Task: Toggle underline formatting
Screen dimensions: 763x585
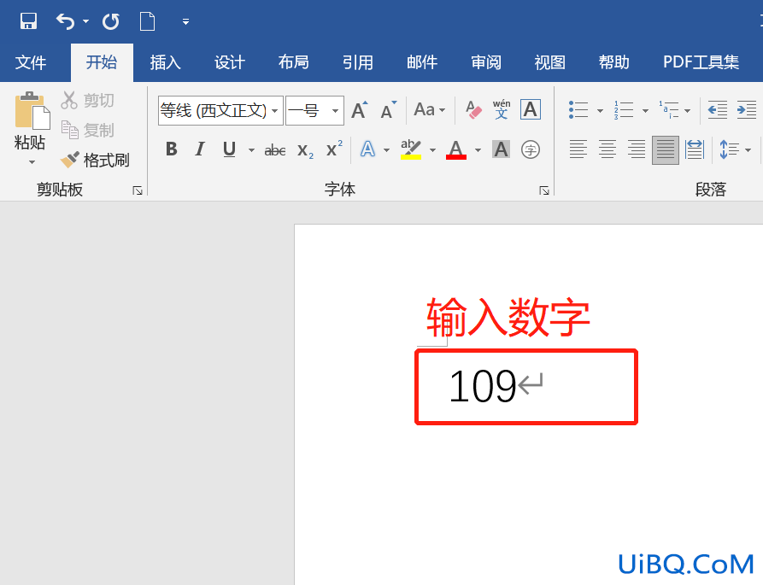Action: tap(229, 149)
